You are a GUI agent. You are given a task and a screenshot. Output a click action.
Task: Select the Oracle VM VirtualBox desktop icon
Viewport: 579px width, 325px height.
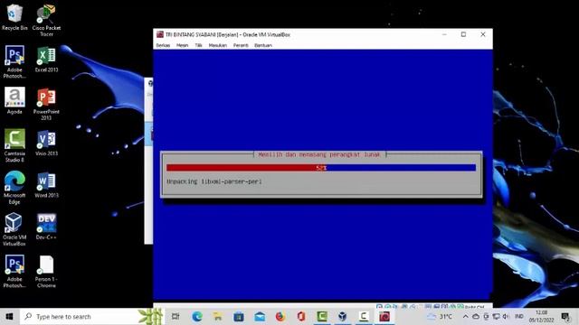(14, 229)
